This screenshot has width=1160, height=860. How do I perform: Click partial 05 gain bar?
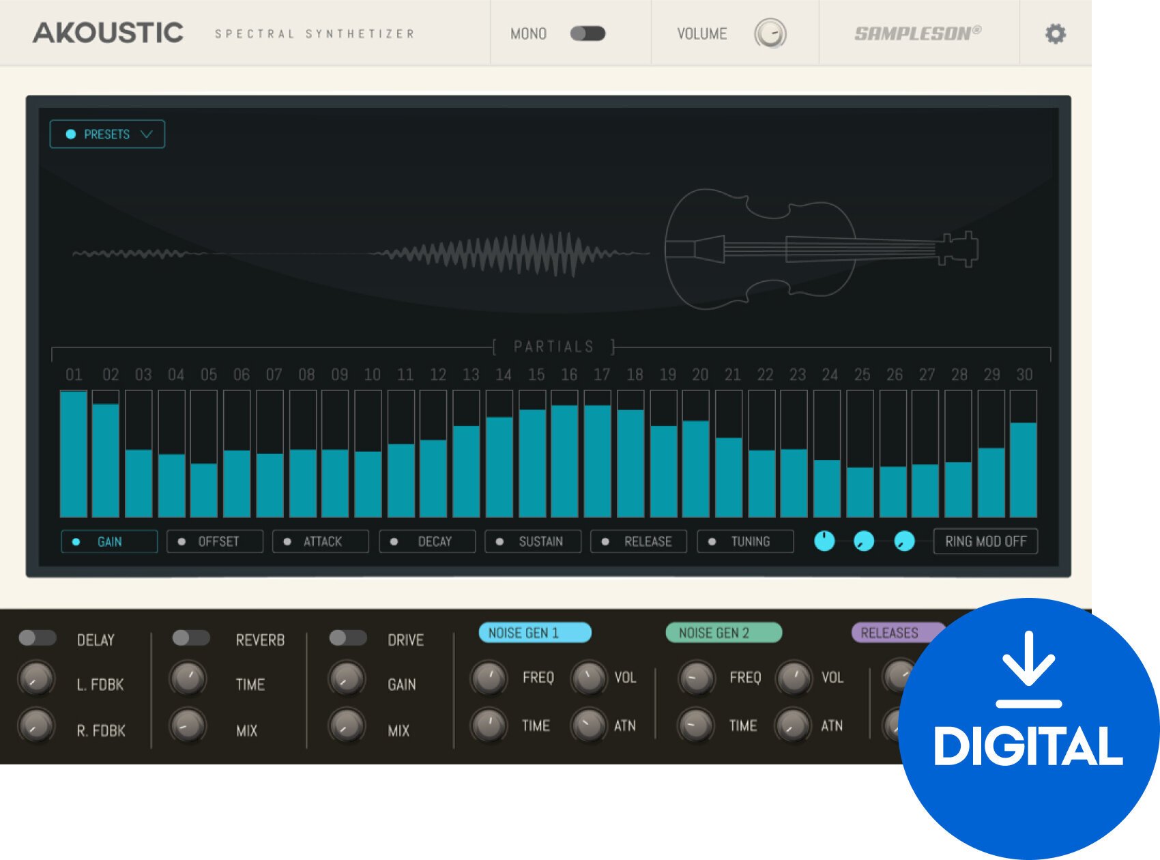[204, 454]
